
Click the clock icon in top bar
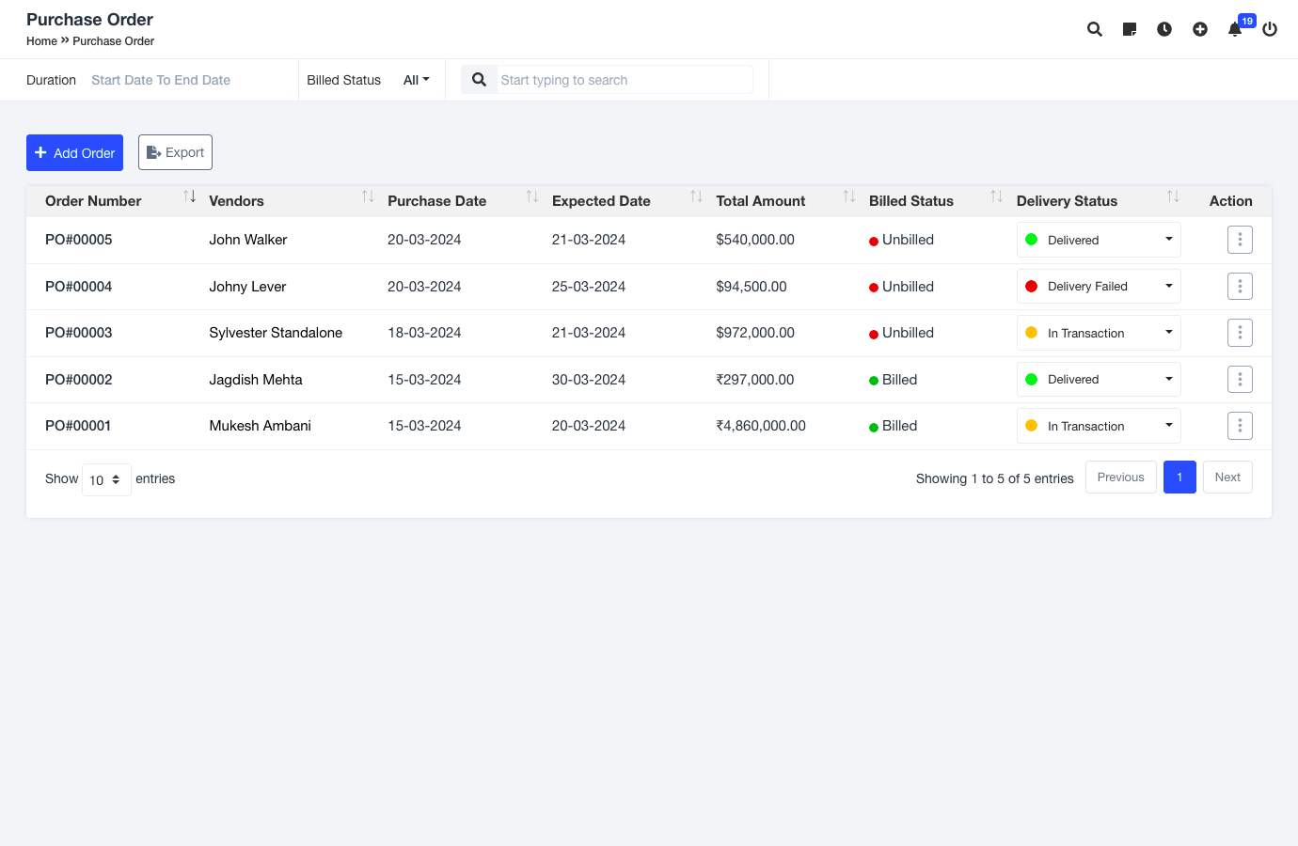pyautogui.click(x=1164, y=29)
